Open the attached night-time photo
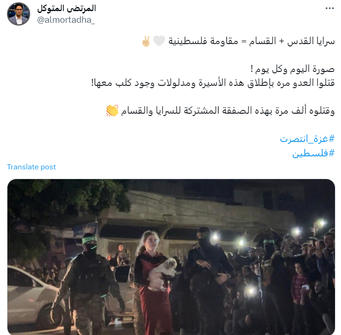 pos(171,257)
